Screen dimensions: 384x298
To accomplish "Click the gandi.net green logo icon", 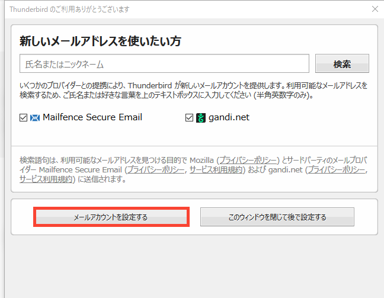I will (201, 118).
